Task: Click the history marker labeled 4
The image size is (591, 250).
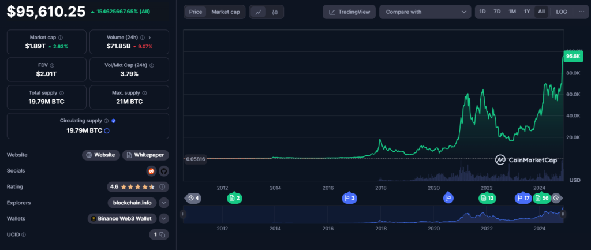Action: (x=193, y=197)
